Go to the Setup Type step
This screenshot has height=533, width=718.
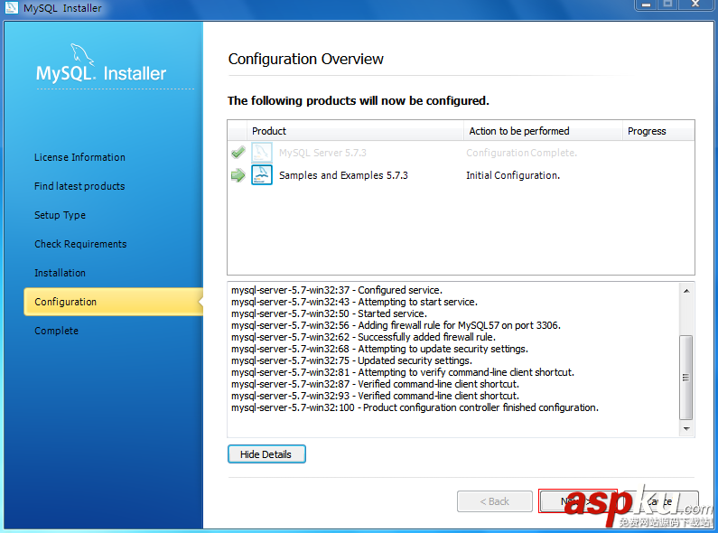coord(60,215)
